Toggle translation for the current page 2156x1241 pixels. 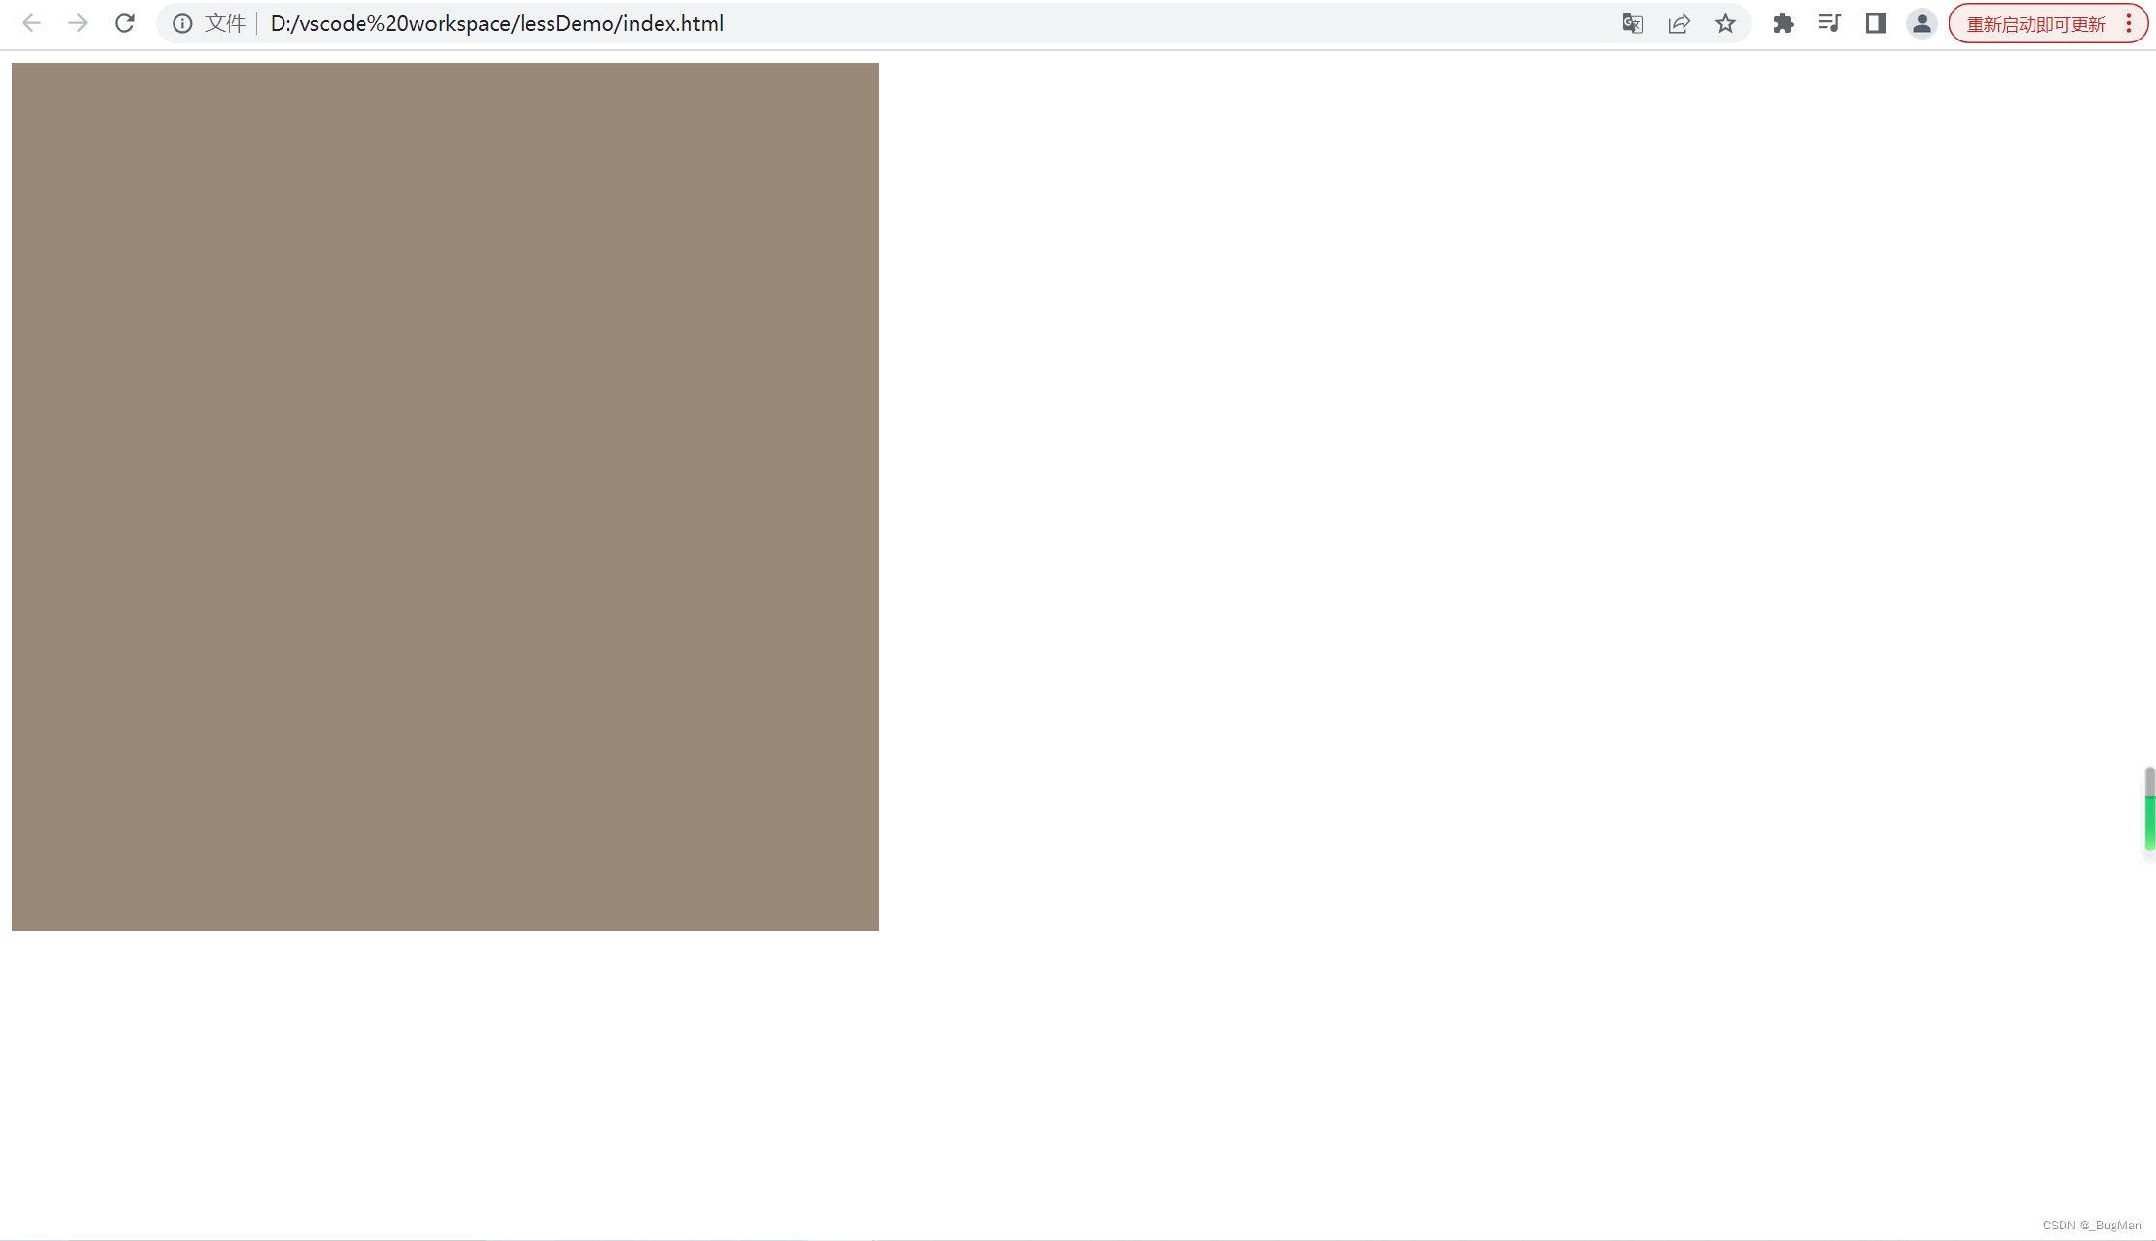coord(1632,23)
